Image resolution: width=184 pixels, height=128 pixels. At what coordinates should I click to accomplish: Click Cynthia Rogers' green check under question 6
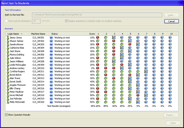click(138, 71)
